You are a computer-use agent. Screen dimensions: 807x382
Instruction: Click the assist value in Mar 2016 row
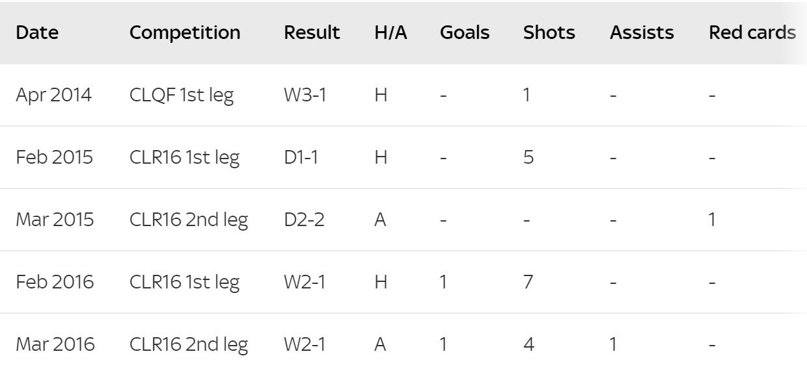click(613, 344)
